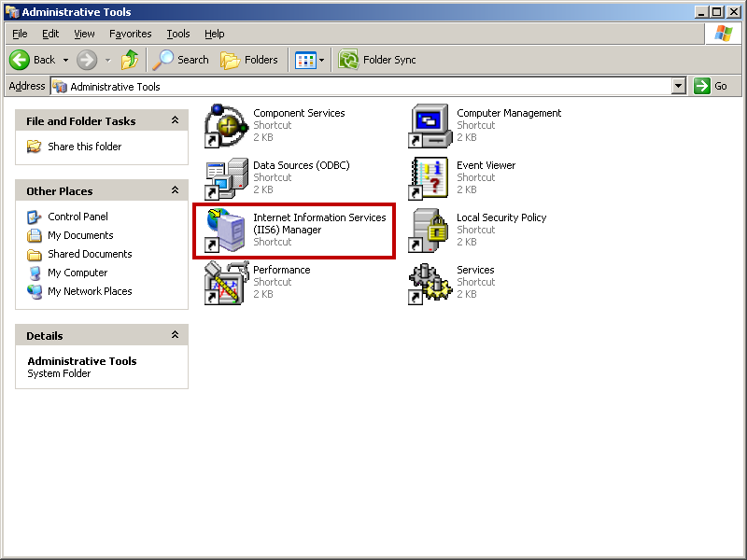Click the Performance name label
Viewport: 747px width, 560px height.
(282, 270)
